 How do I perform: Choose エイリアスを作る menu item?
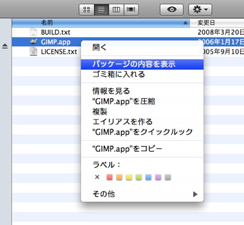click(142, 121)
